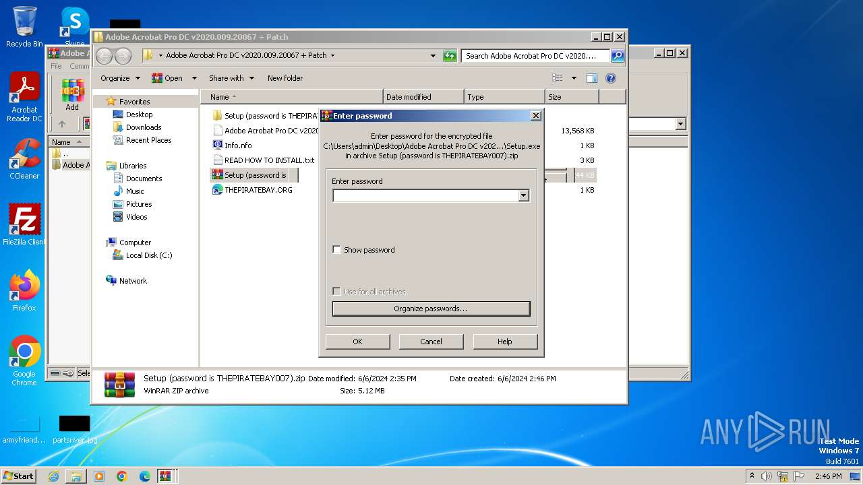Screen dimensions: 863x485
Task: Open Pictures library in navigation pane
Action: coord(138,204)
